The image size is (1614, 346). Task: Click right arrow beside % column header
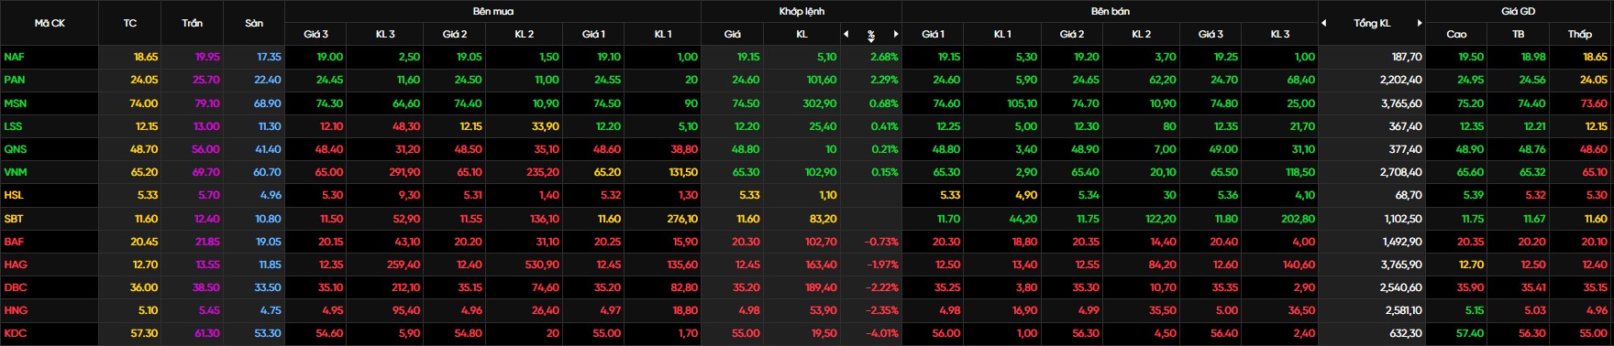[896, 34]
